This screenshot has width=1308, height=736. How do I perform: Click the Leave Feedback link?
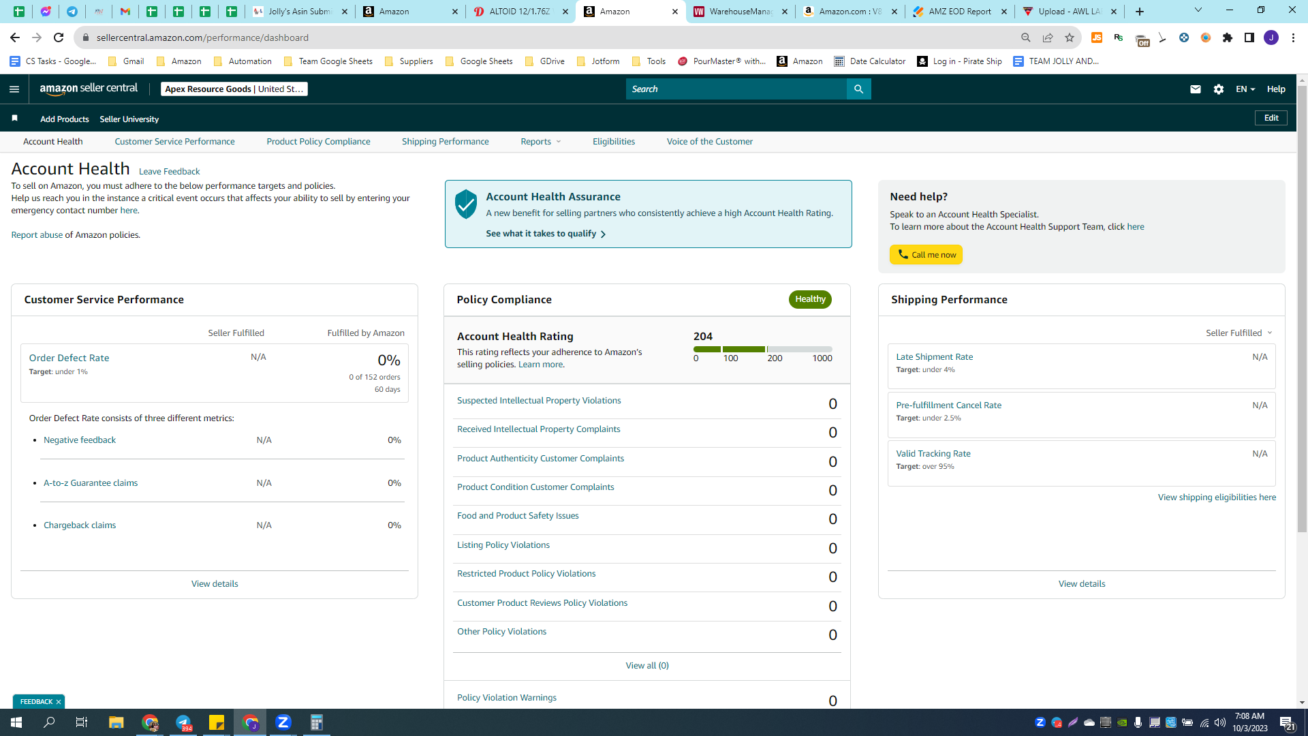click(x=169, y=172)
